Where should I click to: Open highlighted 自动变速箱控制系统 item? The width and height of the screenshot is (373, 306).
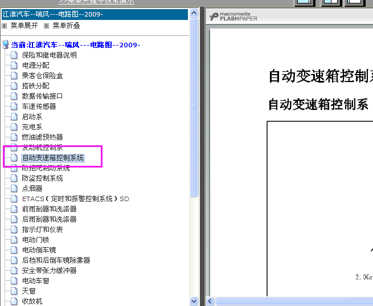pos(53,158)
